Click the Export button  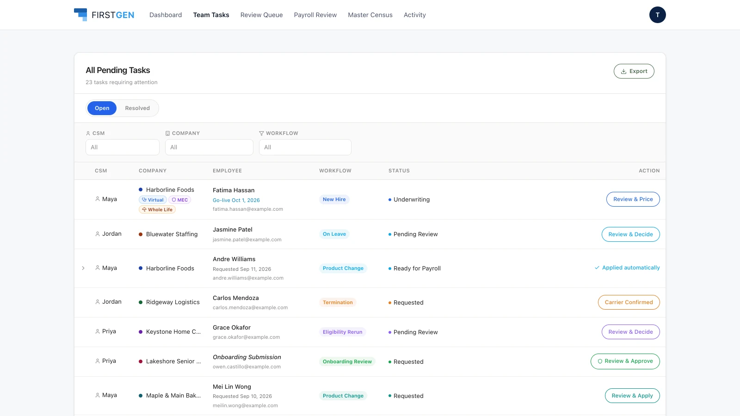pos(634,71)
